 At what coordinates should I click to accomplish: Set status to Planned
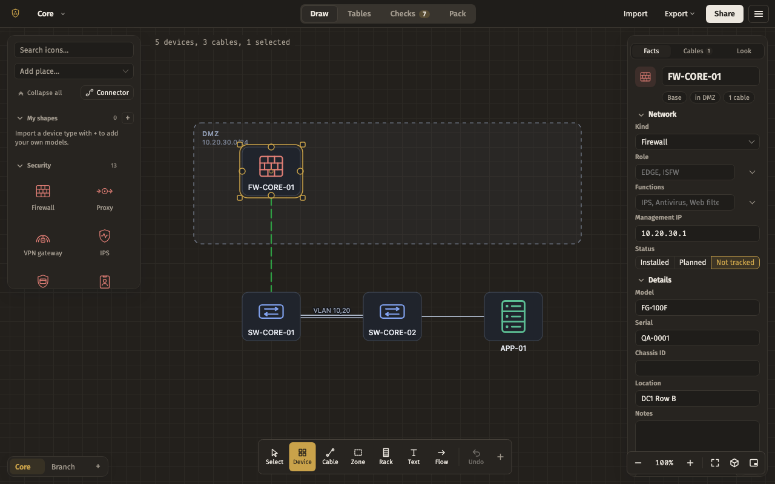(693, 263)
